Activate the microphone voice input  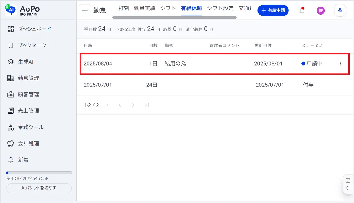pyautogui.click(x=340, y=10)
